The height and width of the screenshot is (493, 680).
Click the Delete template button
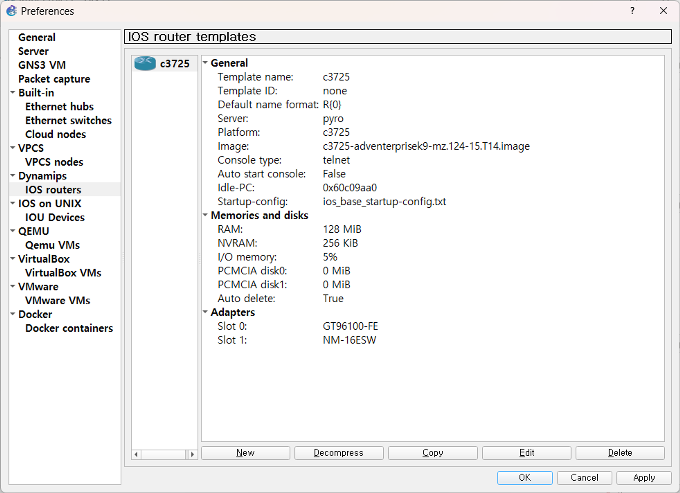620,453
